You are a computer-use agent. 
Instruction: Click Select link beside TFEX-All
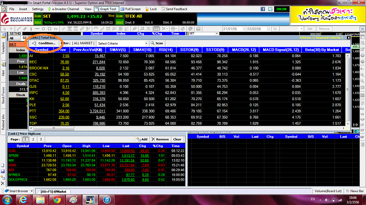pyautogui.click(x=119, y=22)
